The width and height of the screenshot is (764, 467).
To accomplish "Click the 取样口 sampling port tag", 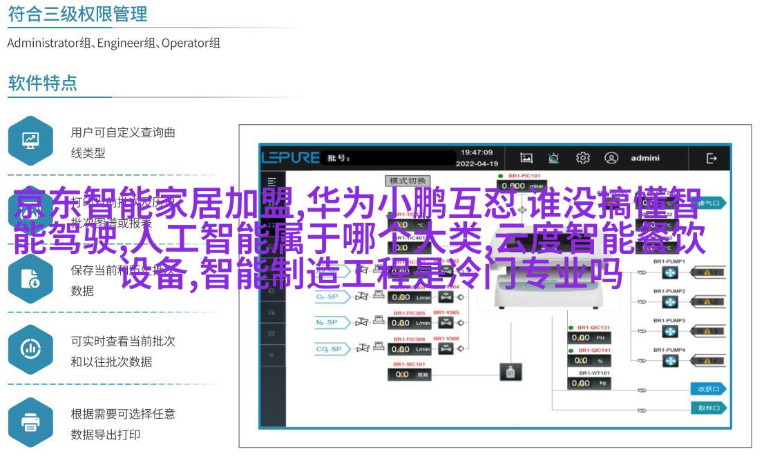I will [709, 408].
